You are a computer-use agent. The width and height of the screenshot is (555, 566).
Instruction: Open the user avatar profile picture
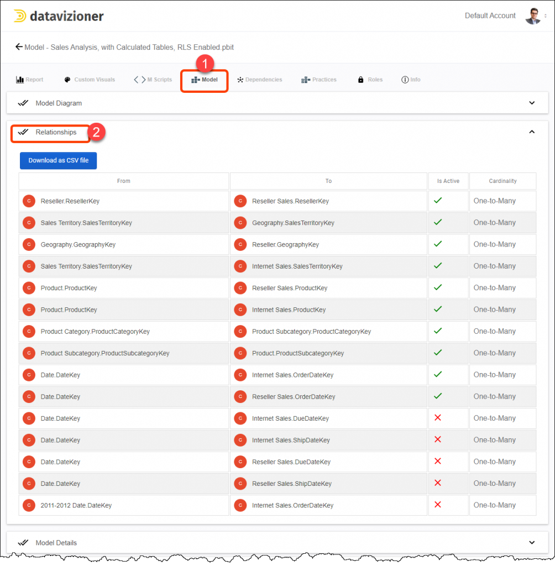click(x=533, y=16)
